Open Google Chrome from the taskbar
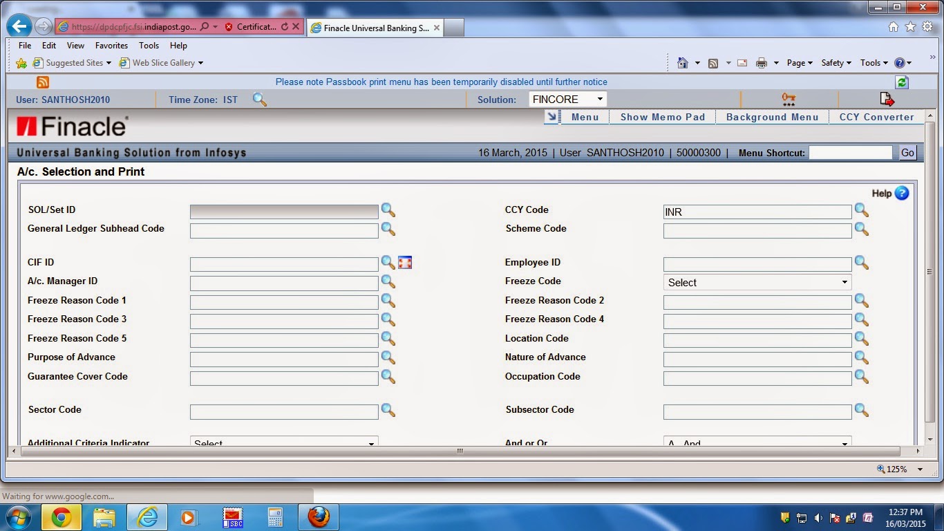 (61, 517)
